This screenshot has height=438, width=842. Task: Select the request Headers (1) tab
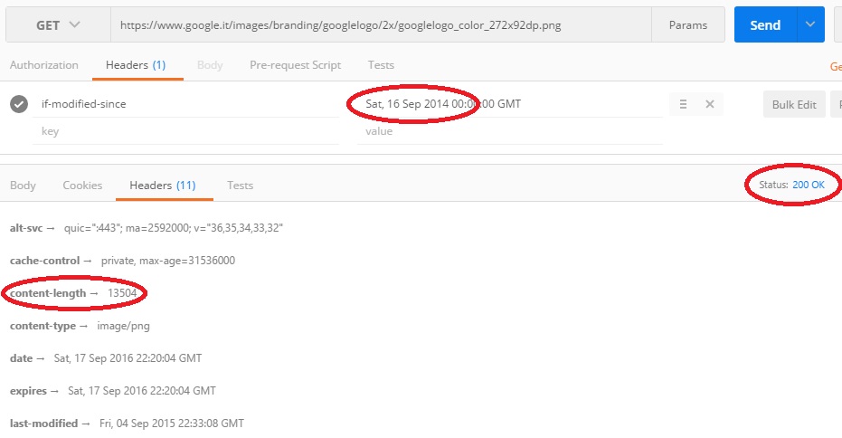(135, 65)
